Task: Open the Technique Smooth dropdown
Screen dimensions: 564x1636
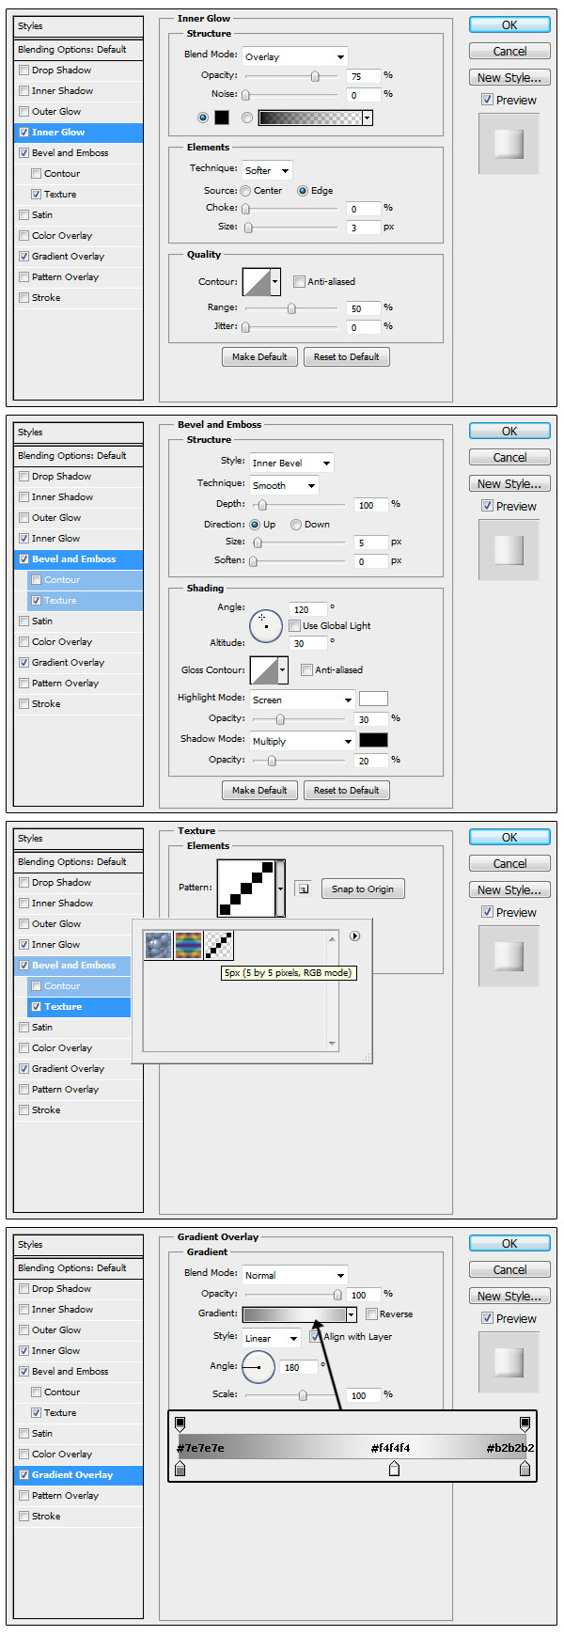Action: point(284,485)
